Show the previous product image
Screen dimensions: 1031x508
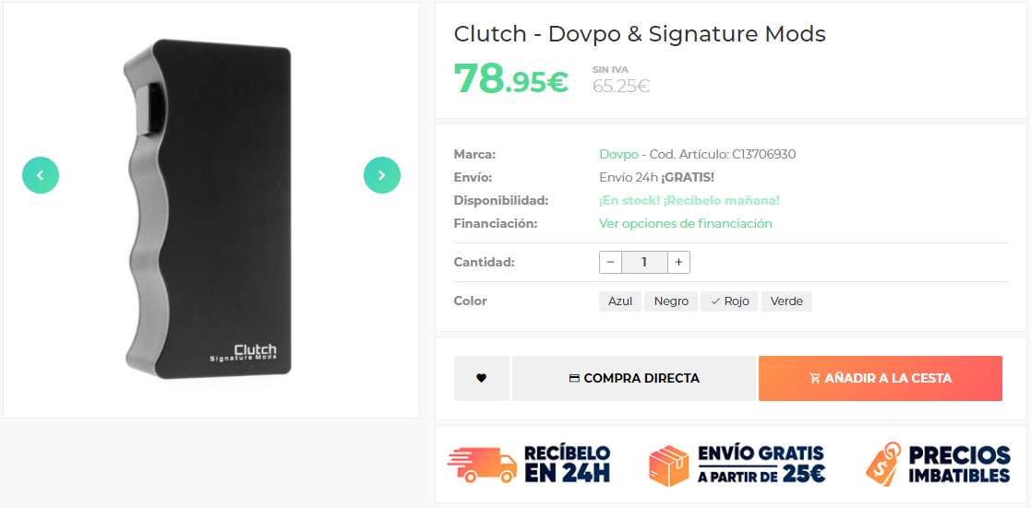pos(40,175)
